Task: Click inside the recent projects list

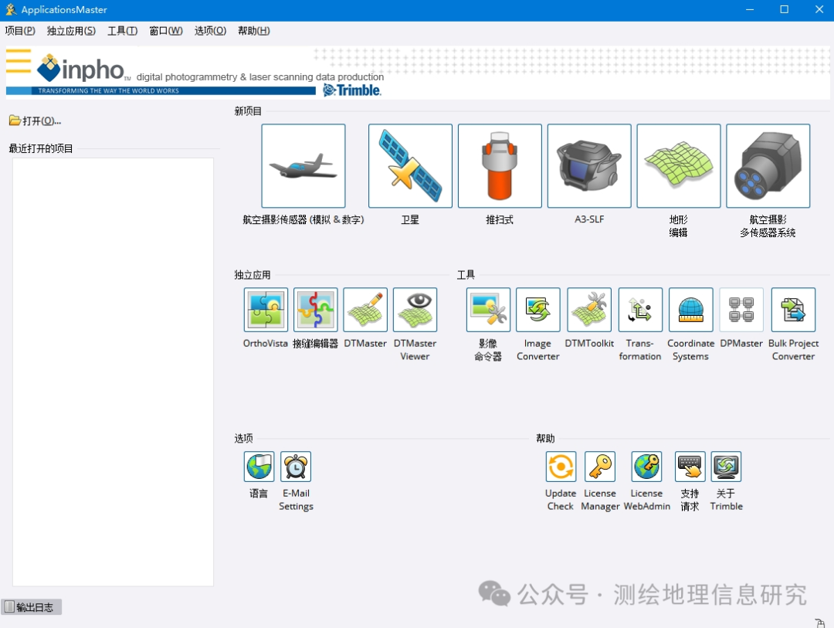Action: click(x=113, y=372)
